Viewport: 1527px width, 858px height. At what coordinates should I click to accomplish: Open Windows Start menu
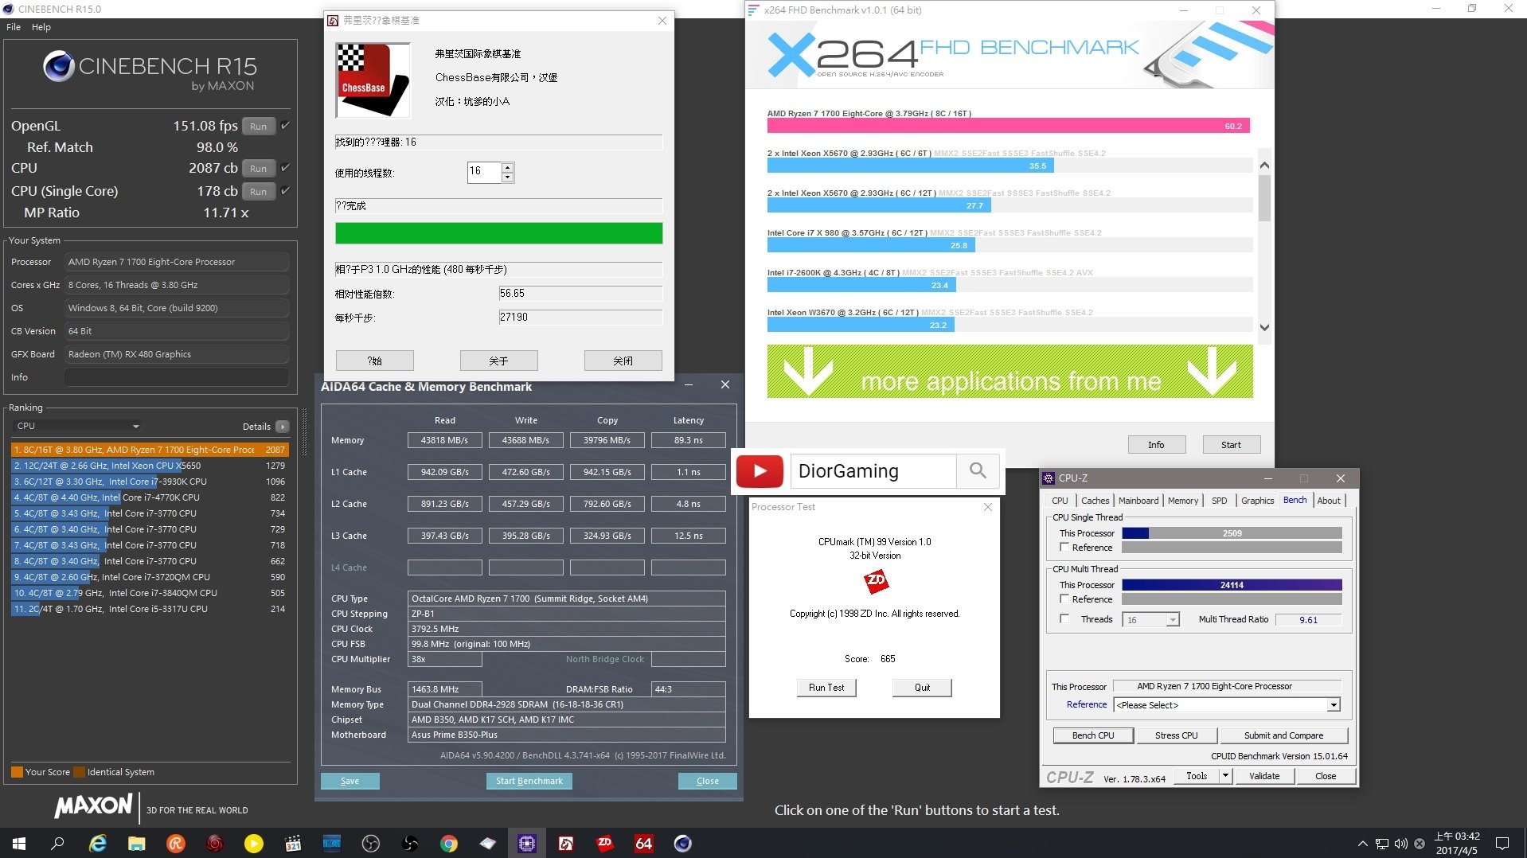click(x=19, y=843)
